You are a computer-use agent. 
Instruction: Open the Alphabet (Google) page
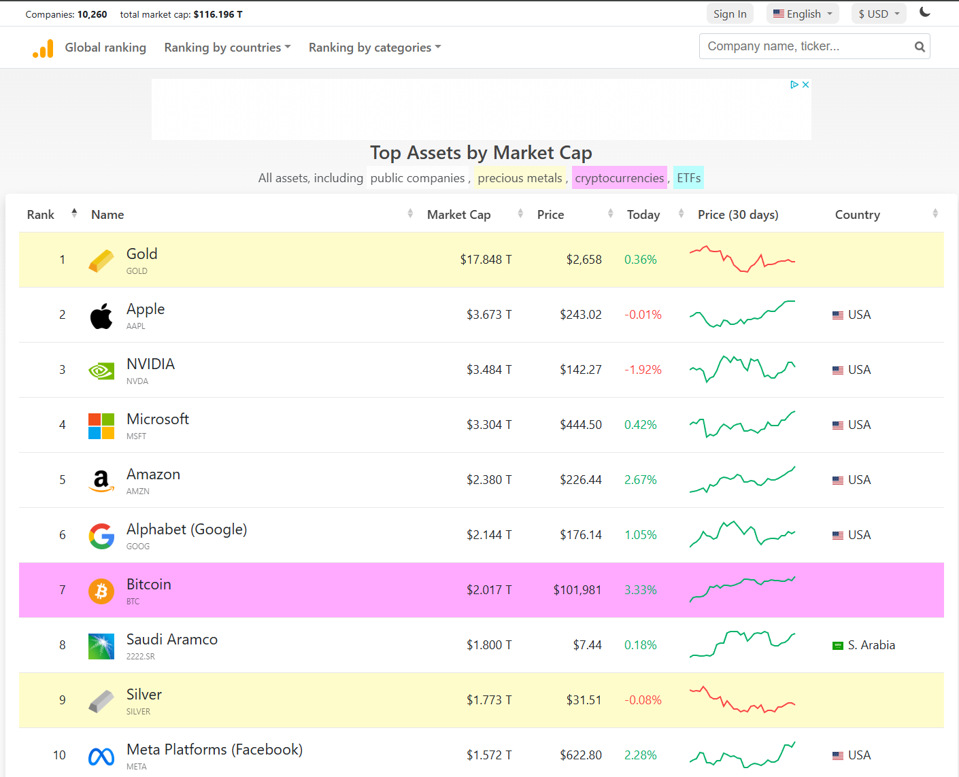(x=186, y=530)
